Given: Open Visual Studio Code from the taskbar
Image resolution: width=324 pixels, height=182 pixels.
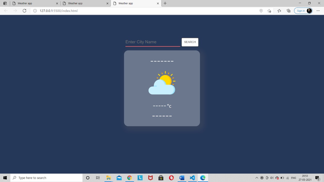Looking at the screenshot, I should tap(192, 178).
